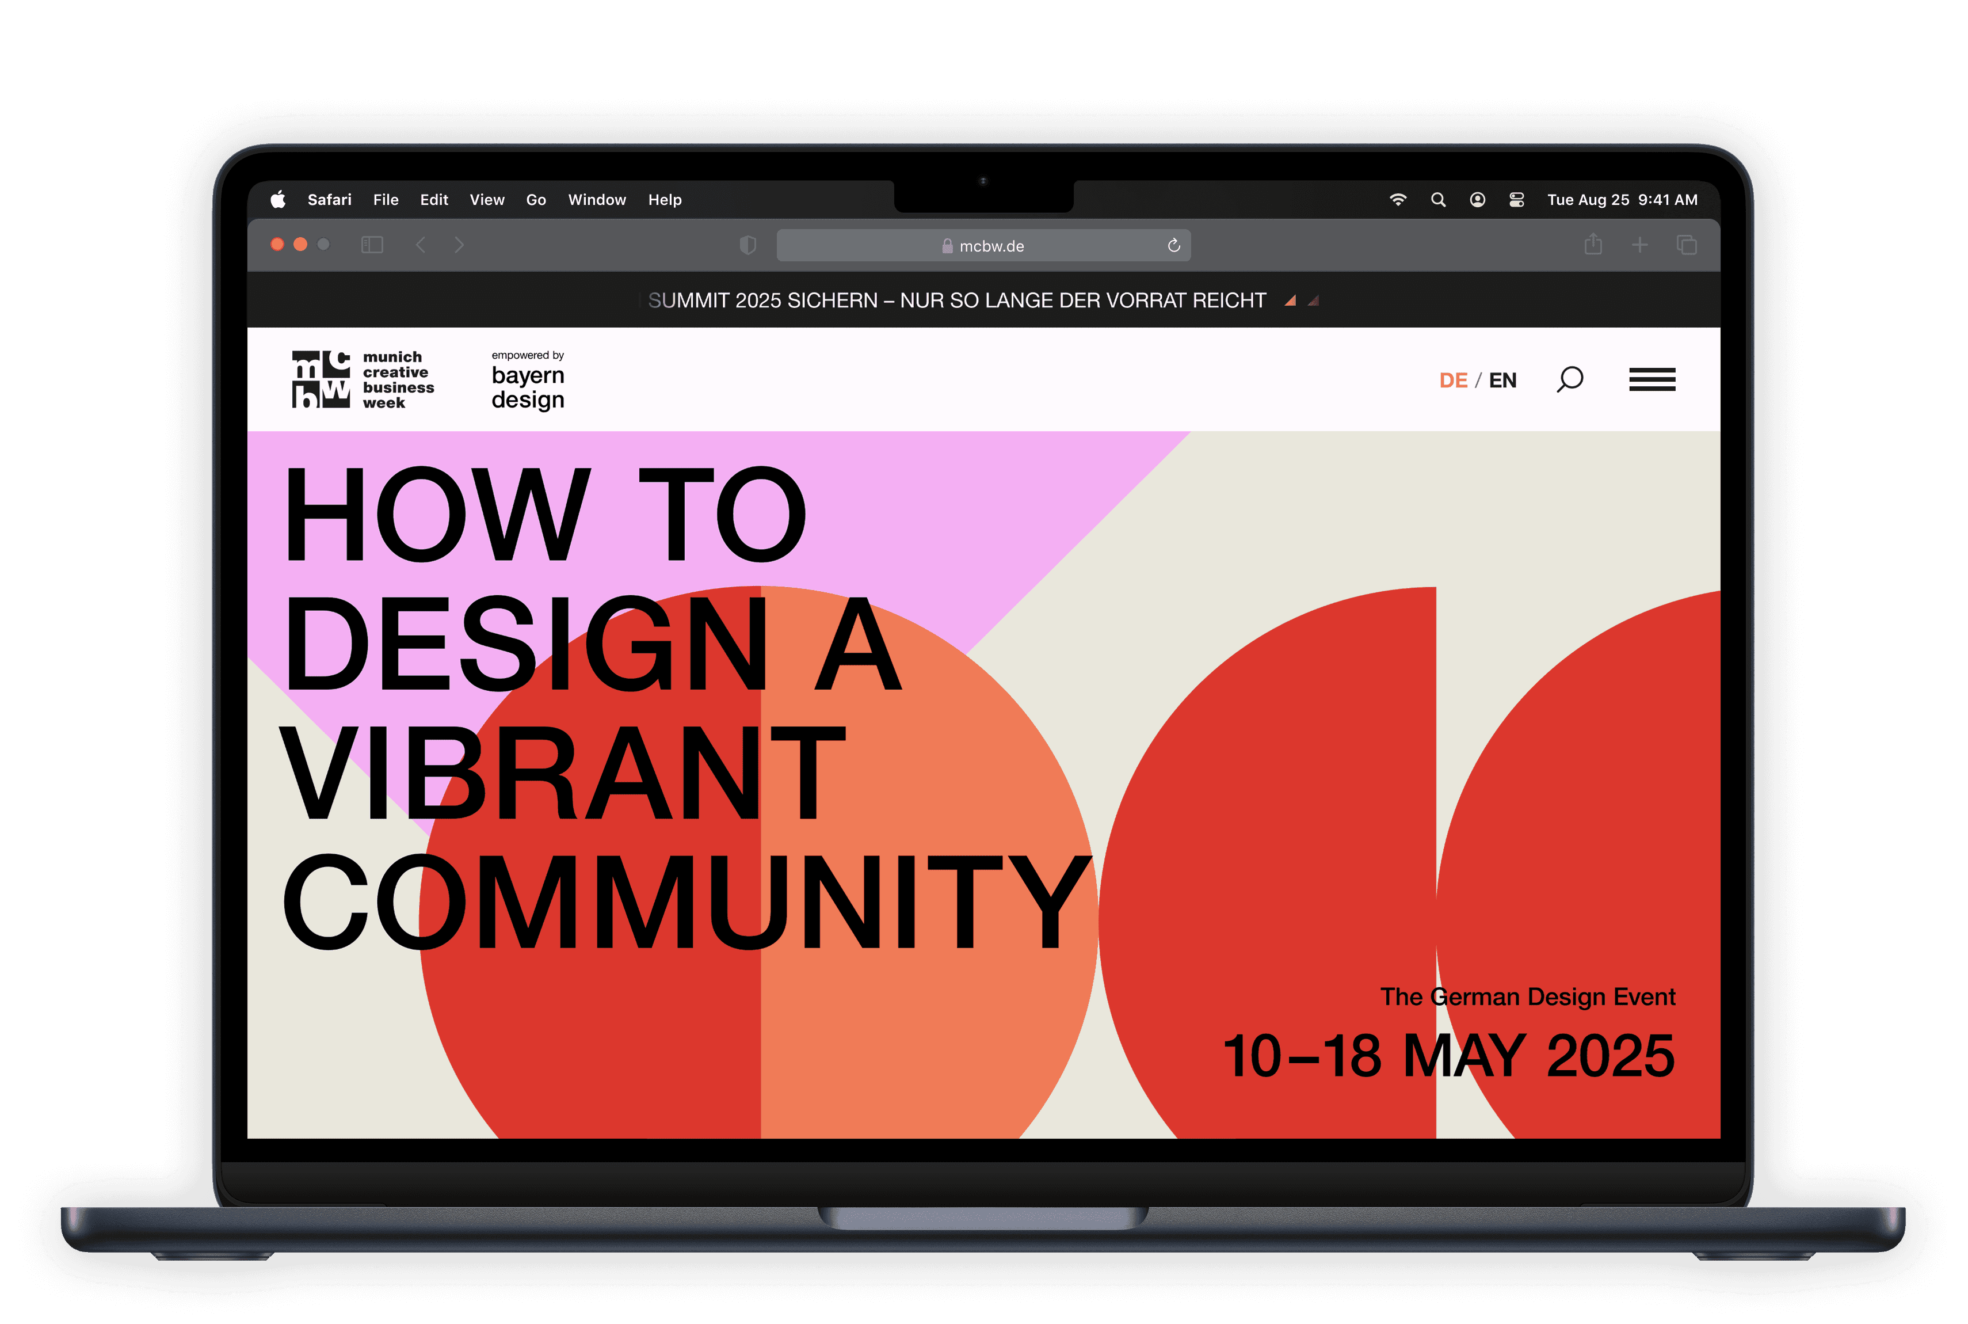Open the File menu
The image size is (1968, 1324).
386,200
